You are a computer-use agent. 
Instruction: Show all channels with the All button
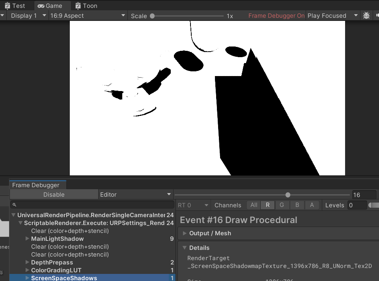click(254, 205)
